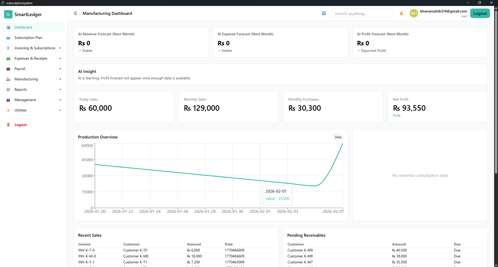
Task: Click Customer K-M9 in Pending Receivables
Action: click(x=300, y=250)
